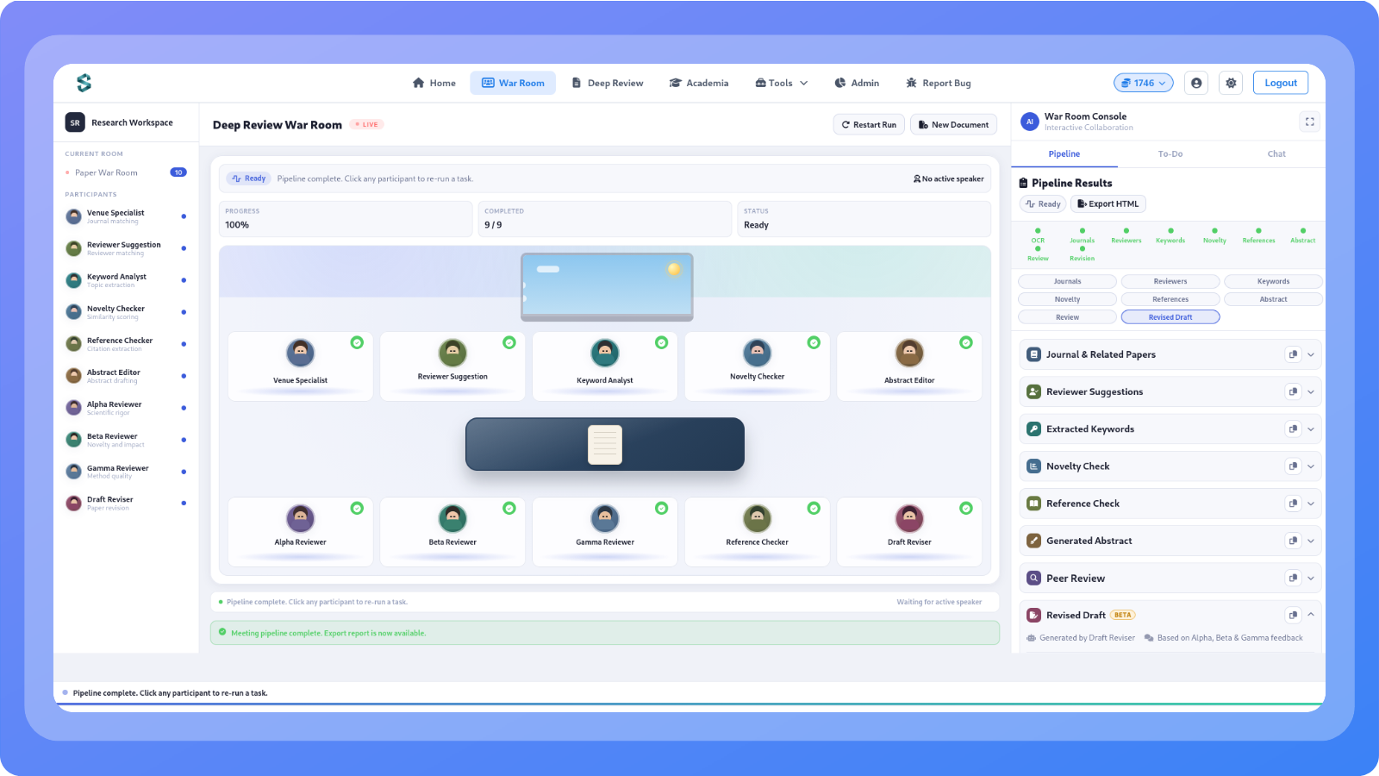Click the document icon on the table
Screen dimensions: 1379x776
(605, 445)
